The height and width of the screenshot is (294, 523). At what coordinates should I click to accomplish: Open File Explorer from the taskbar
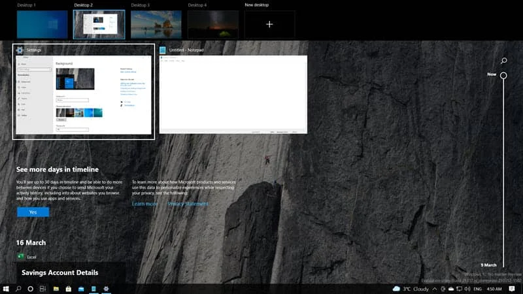tap(56, 289)
